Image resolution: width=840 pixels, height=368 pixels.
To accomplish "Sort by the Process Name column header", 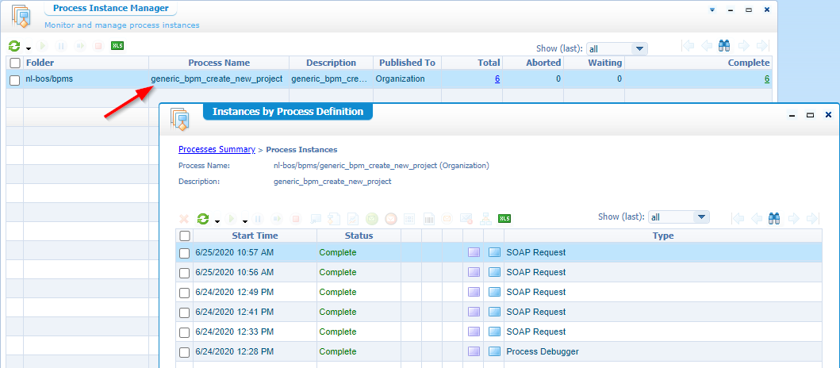I will (x=218, y=63).
